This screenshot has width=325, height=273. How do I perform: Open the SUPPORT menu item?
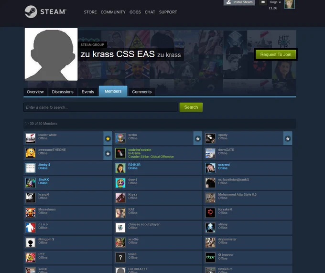point(168,12)
